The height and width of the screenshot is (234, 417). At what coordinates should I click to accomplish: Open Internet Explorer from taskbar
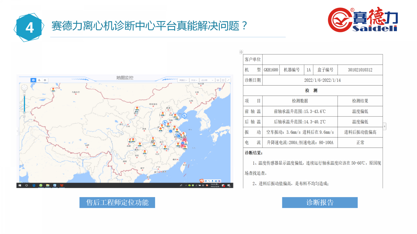click(x=34, y=185)
